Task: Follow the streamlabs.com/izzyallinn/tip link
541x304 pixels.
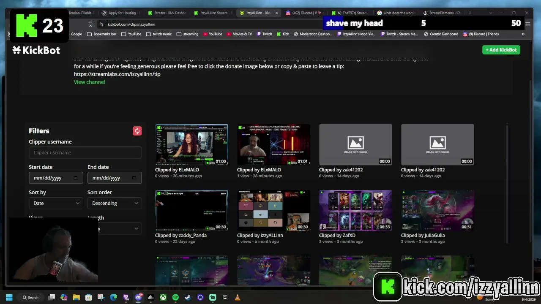Action: coord(117,74)
